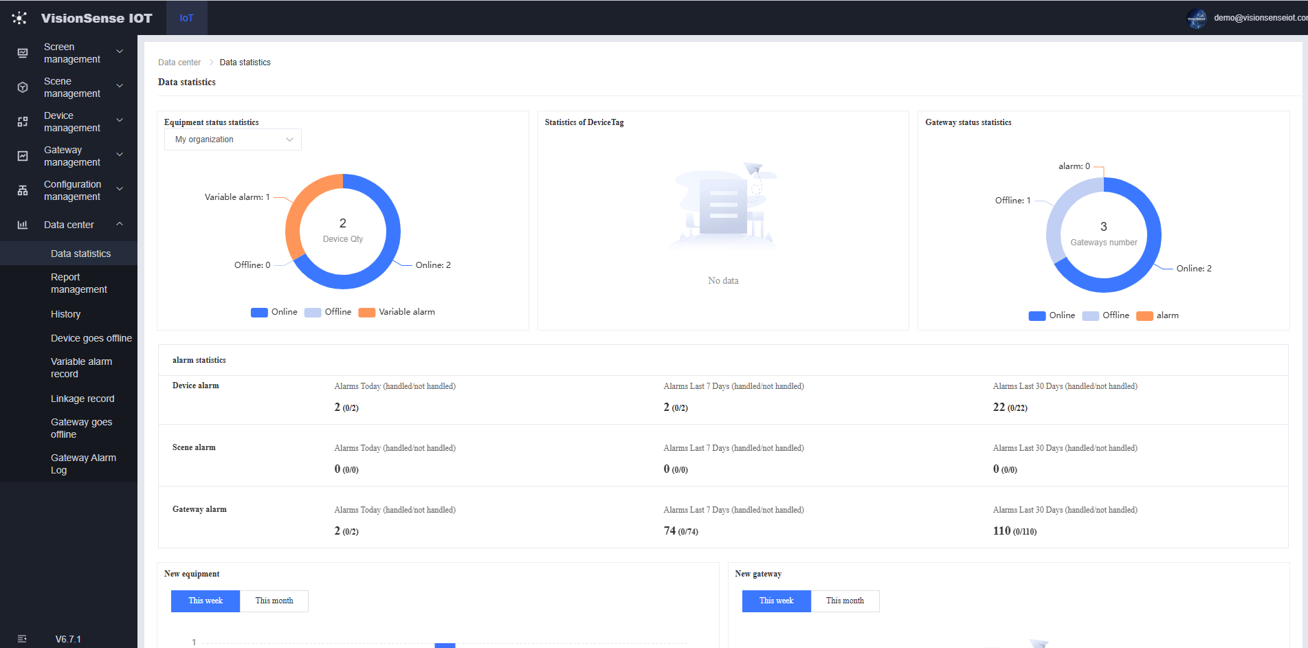1308x648 pixels.
Task: Click the demo account email in header
Action: [x=1261, y=18]
